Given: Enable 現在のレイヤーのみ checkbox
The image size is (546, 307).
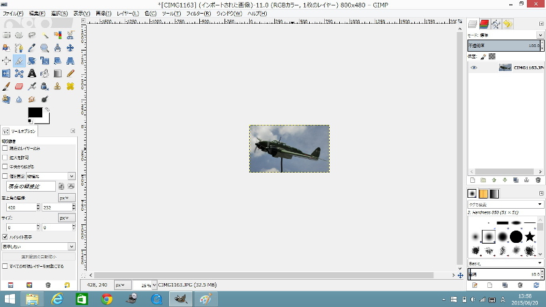Looking at the screenshot, I should coord(5,148).
